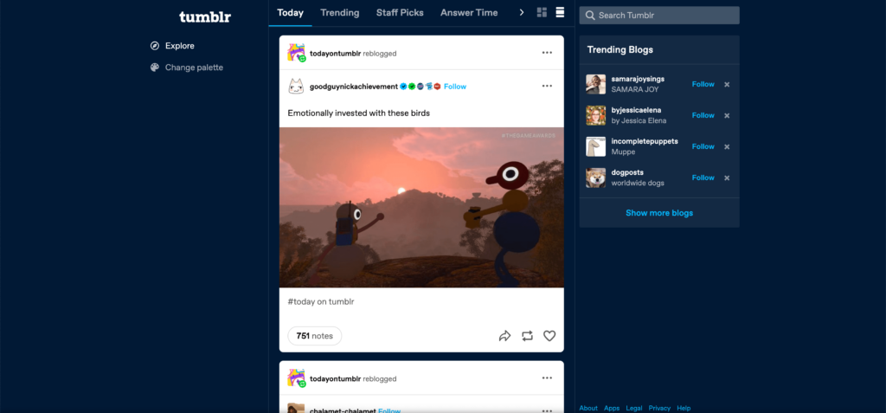Click dogposts blog name

[627, 172]
